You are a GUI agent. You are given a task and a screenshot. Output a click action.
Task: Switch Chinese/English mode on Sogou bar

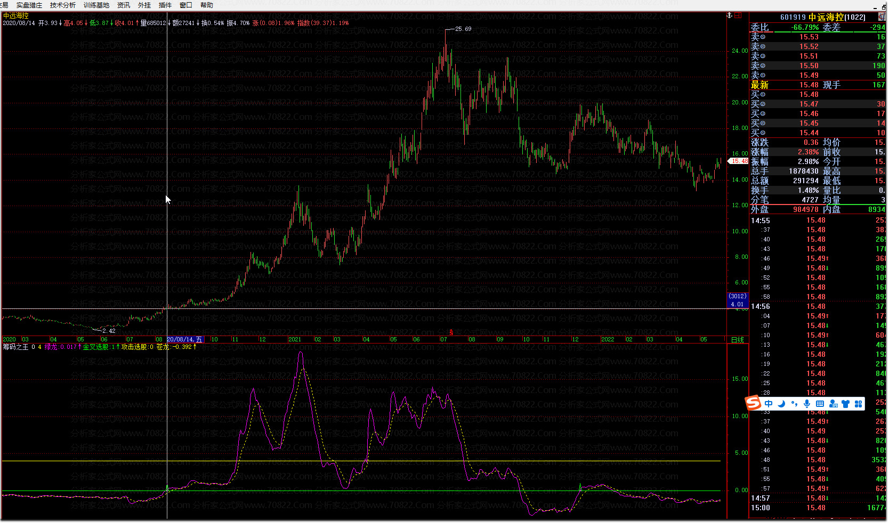(769, 404)
